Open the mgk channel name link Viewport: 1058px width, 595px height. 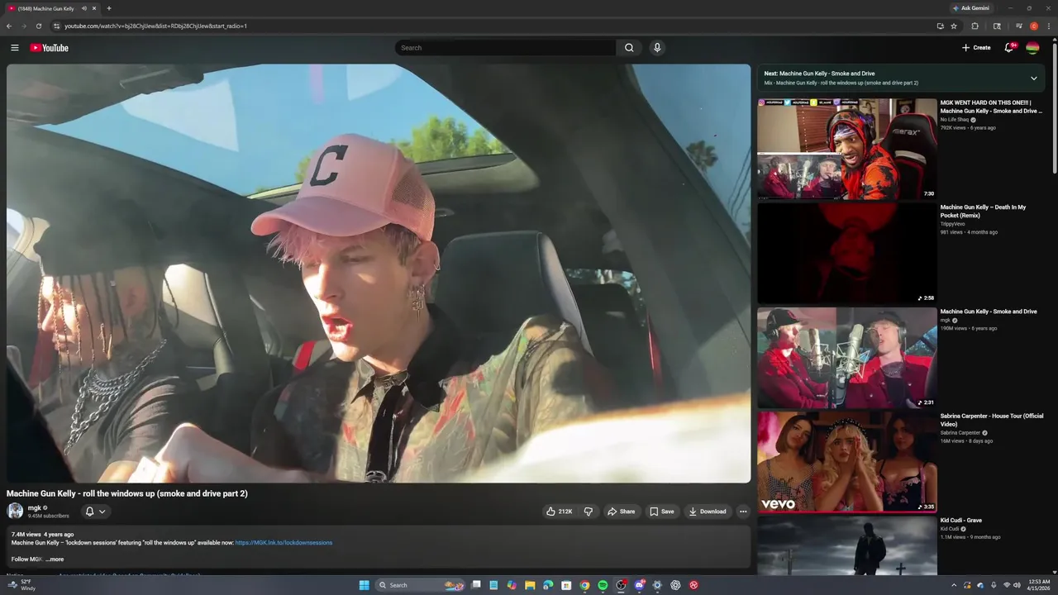pyautogui.click(x=35, y=507)
